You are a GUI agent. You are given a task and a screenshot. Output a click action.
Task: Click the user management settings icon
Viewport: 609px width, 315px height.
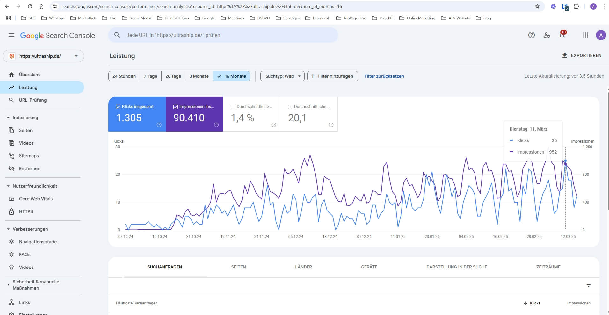547,35
